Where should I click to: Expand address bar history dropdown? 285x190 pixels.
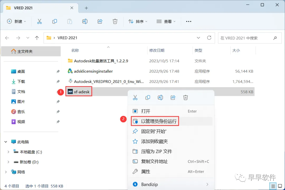pos(198,38)
